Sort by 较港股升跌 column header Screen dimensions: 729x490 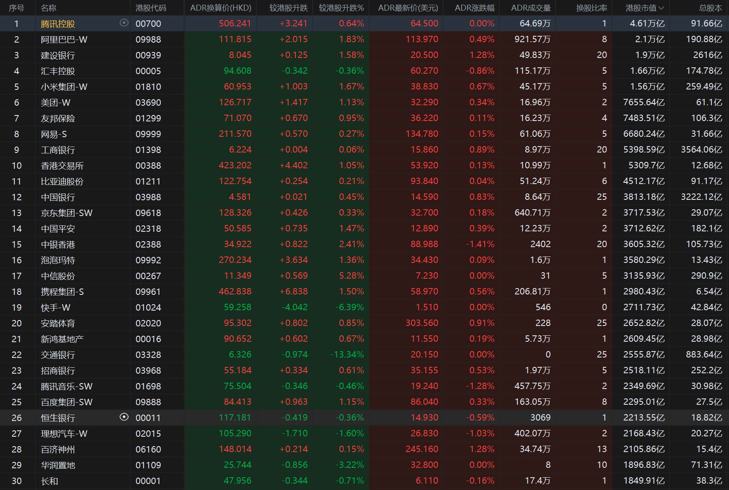click(x=289, y=8)
